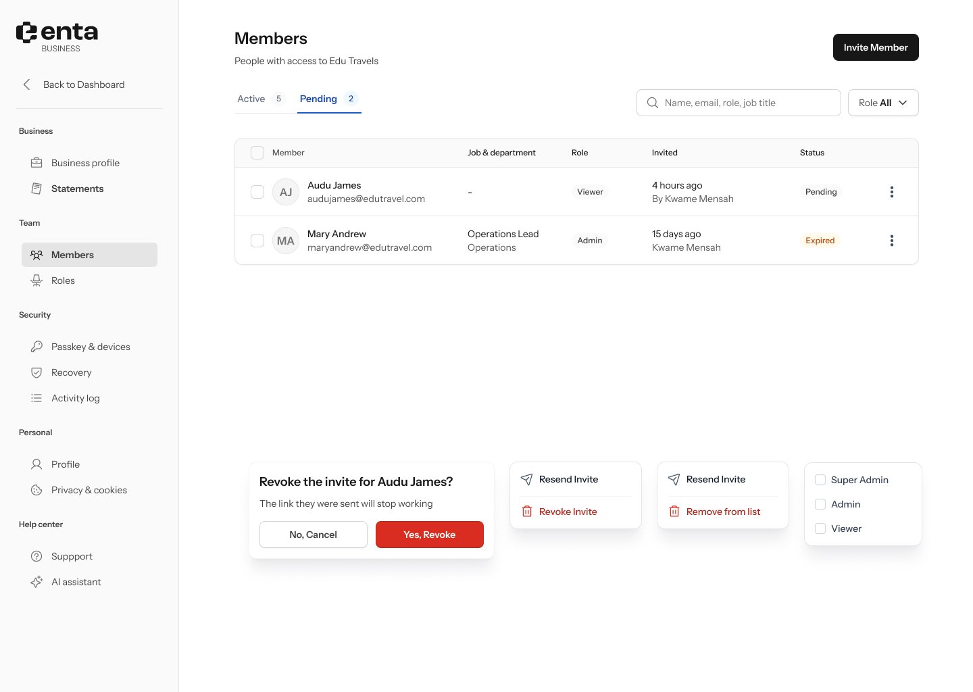Click the Roles chair icon
The width and height of the screenshot is (973, 692).
[x=36, y=280]
